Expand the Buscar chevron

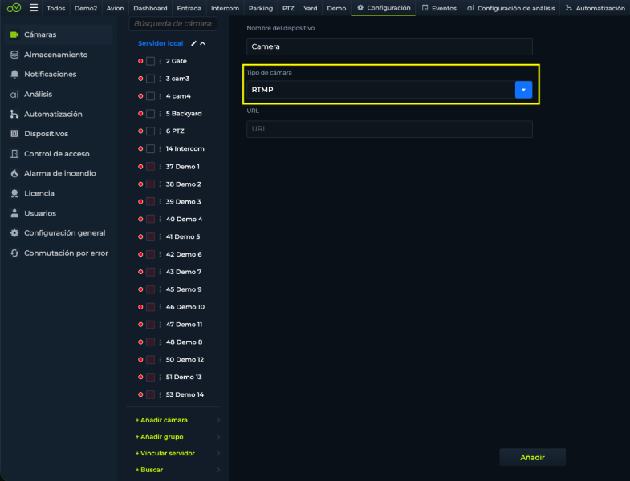click(x=218, y=470)
